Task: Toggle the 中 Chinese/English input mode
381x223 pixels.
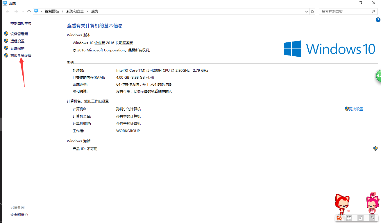Action: pos(349,218)
